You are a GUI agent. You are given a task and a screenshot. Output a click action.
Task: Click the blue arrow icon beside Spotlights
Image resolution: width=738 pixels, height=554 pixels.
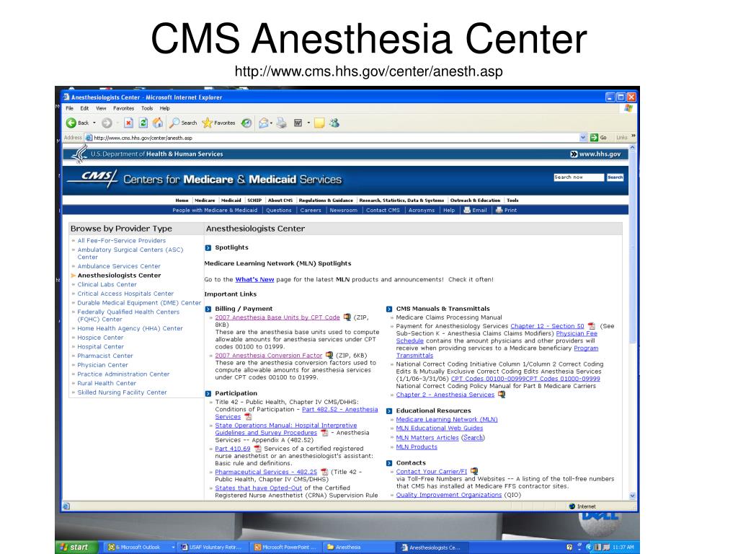point(208,248)
